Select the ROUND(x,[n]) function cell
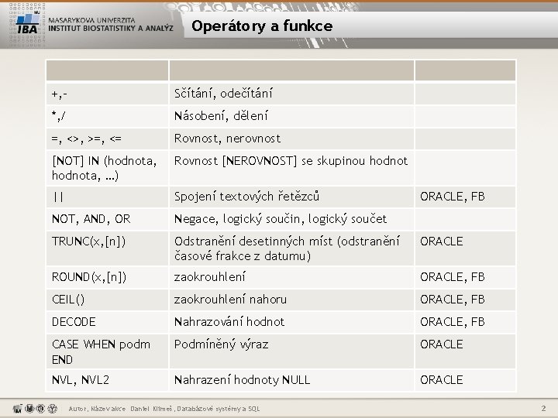This screenshot has width=558, height=418. tap(107, 277)
